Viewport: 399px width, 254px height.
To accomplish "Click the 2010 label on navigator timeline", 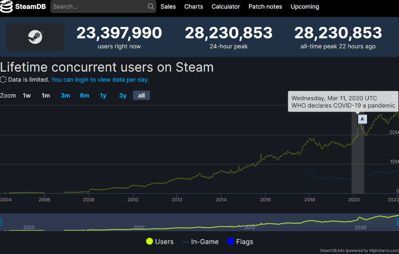I will tap(139, 227).
